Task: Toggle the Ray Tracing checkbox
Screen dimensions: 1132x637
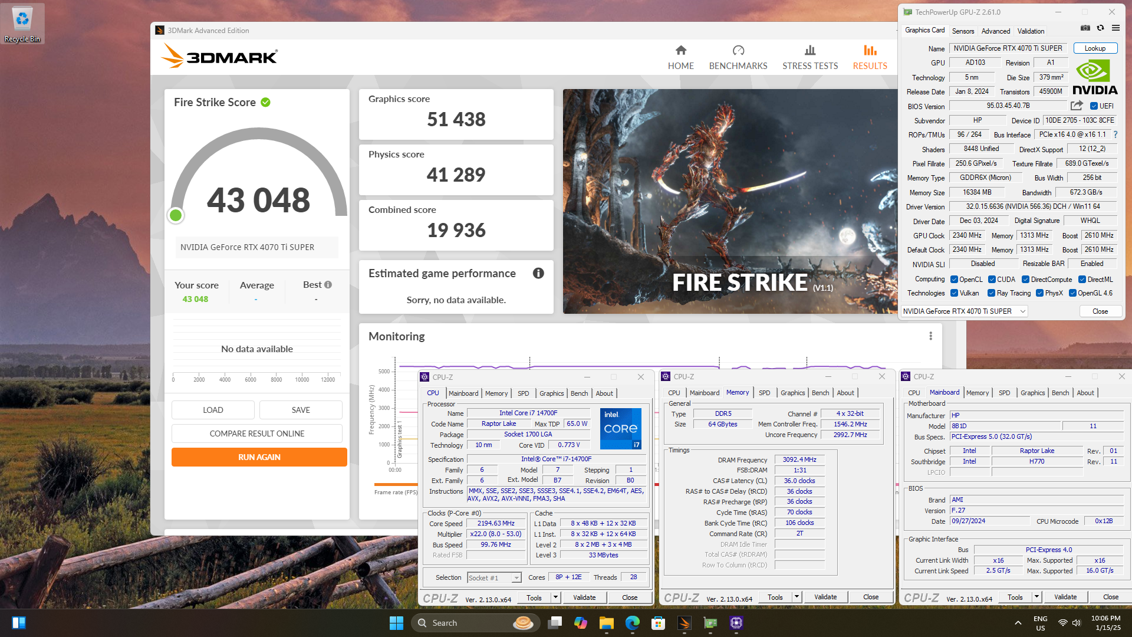Action: (991, 293)
